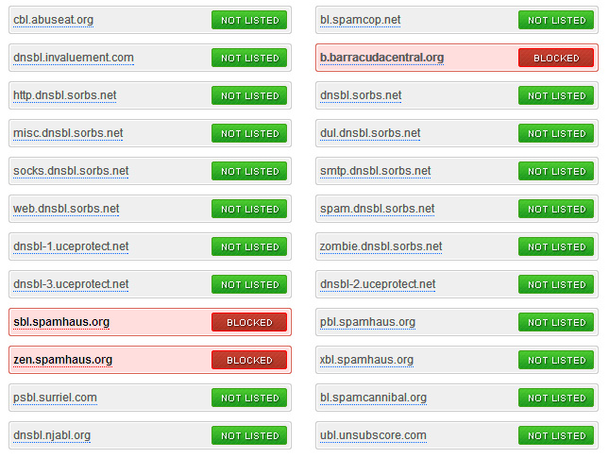Select the zombie.dnsbl.sorbs.net row
The height and width of the screenshot is (458, 609).
tap(457, 246)
